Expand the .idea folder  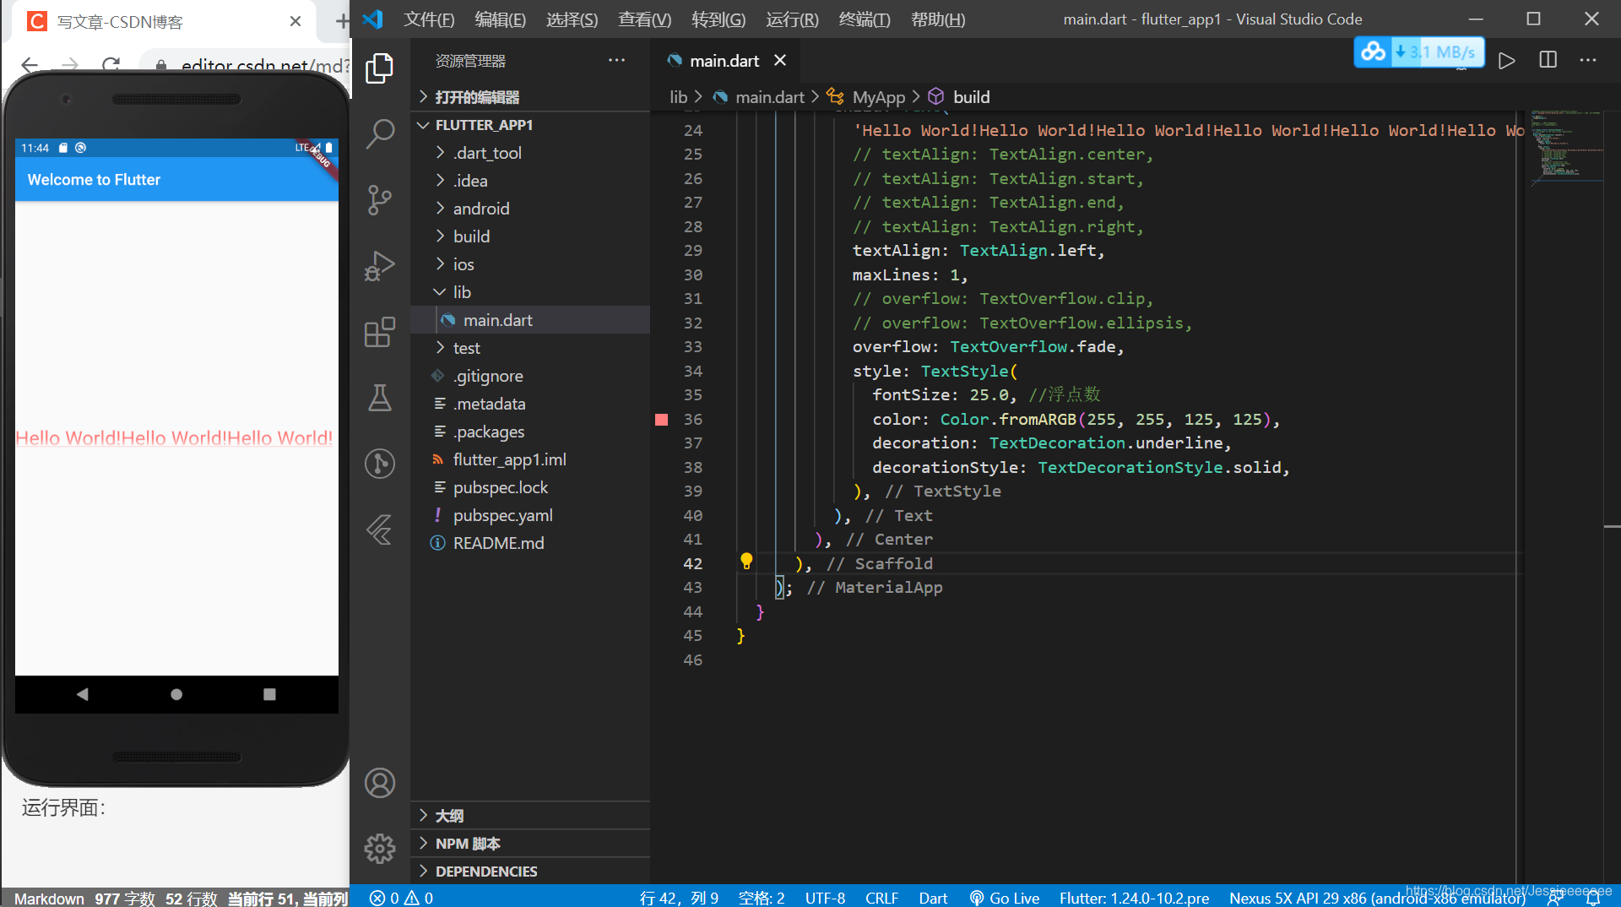(x=530, y=181)
